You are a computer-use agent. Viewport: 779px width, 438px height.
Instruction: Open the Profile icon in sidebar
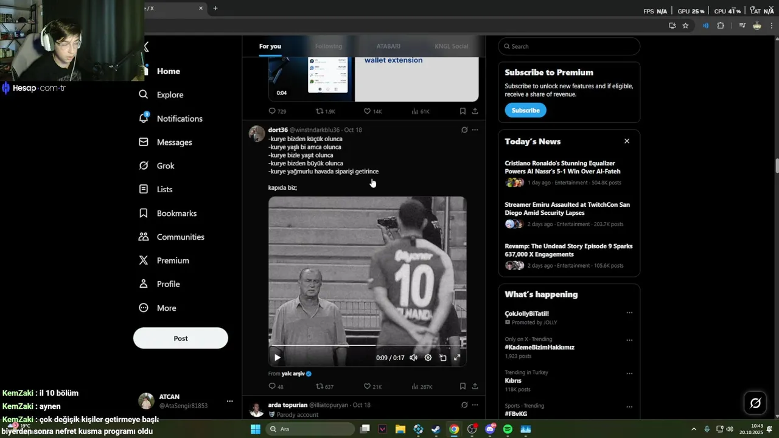[x=144, y=284]
